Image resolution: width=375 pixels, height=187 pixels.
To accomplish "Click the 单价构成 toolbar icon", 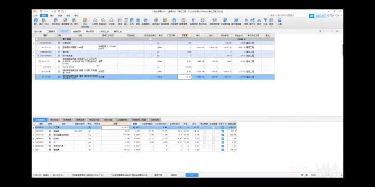I will point(202,22).
